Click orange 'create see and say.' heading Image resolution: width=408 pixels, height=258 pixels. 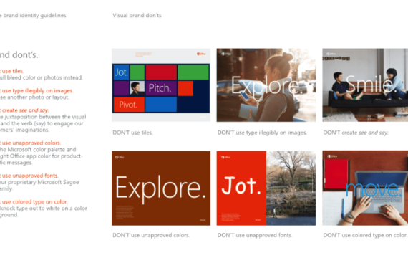(x=25, y=110)
